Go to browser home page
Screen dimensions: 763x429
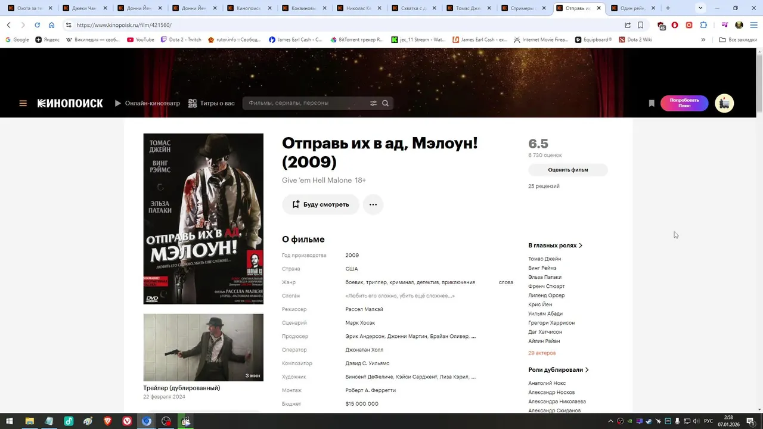(x=52, y=25)
